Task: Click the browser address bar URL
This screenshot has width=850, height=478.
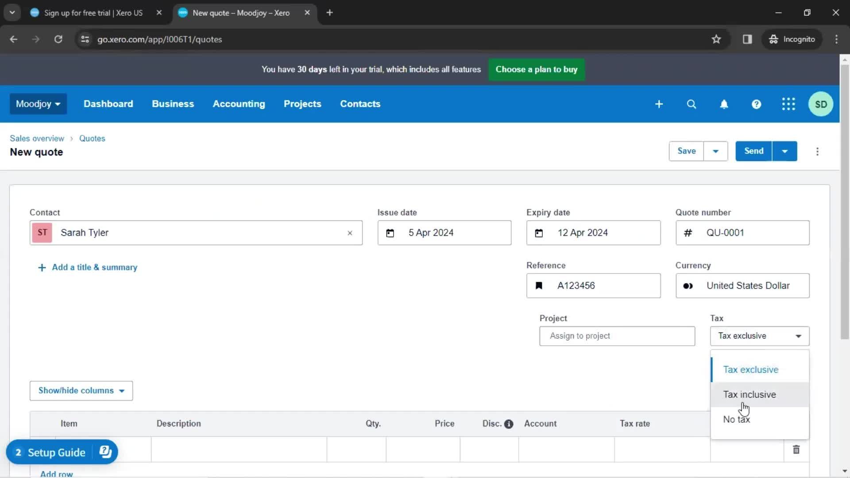Action: [159, 39]
